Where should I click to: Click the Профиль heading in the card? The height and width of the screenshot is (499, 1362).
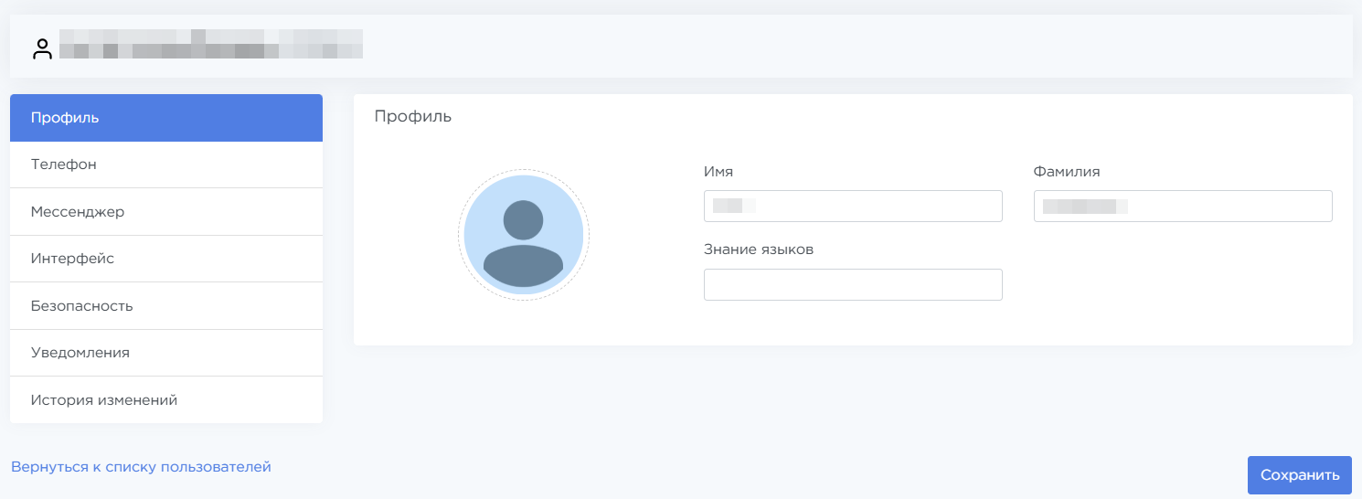pos(412,117)
